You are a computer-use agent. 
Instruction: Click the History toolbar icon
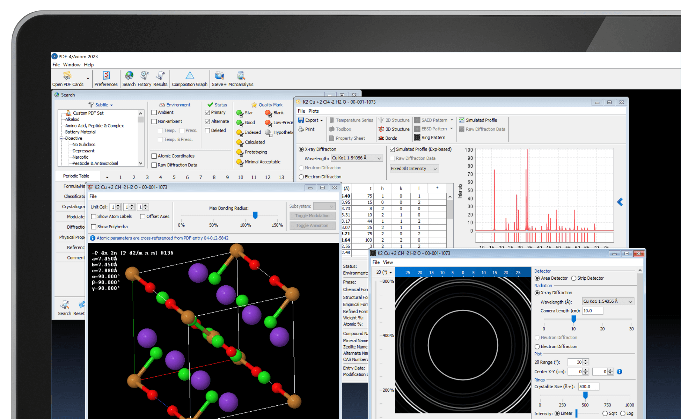(x=145, y=76)
